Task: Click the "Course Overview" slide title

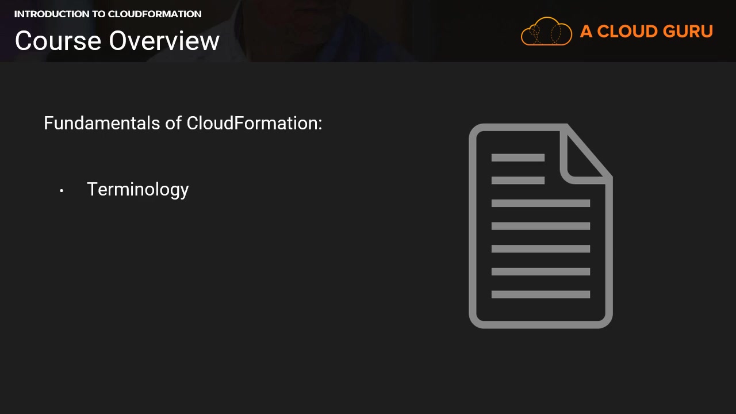Action: 117,41
